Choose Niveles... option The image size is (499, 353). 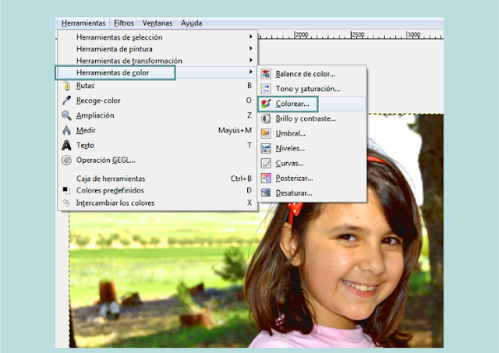312,148
